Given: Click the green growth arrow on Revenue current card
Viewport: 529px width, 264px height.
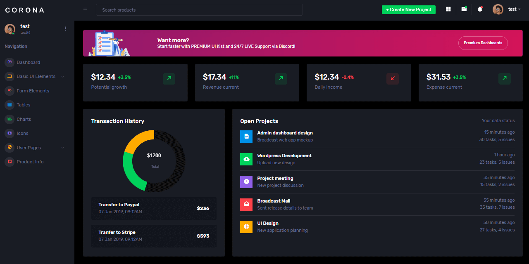Looking at the screenshot, I should pos(280,79).
